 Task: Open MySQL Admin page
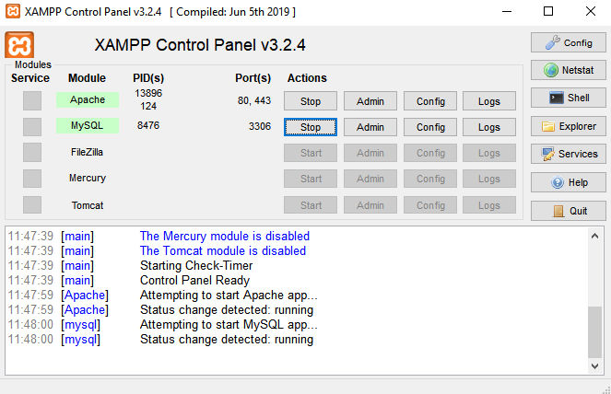pos(370,127)
